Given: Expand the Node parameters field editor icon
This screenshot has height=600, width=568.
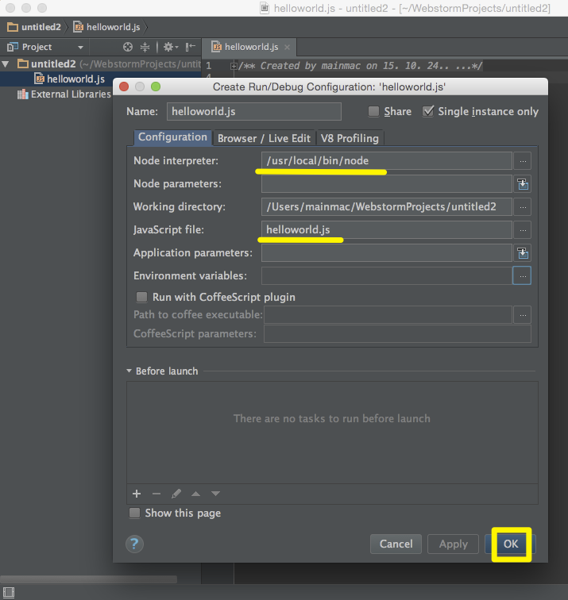Looking at the screenshot, I should pos(523,184).
